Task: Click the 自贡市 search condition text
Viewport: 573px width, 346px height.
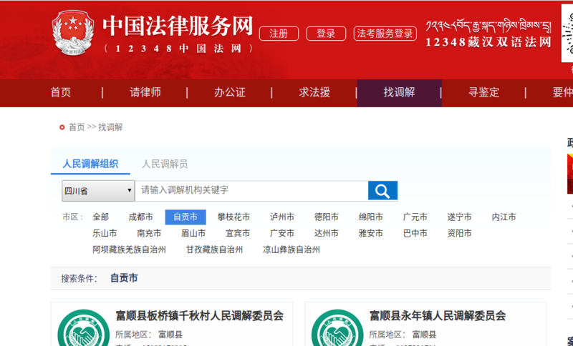Action: click(x=124, y=278)
